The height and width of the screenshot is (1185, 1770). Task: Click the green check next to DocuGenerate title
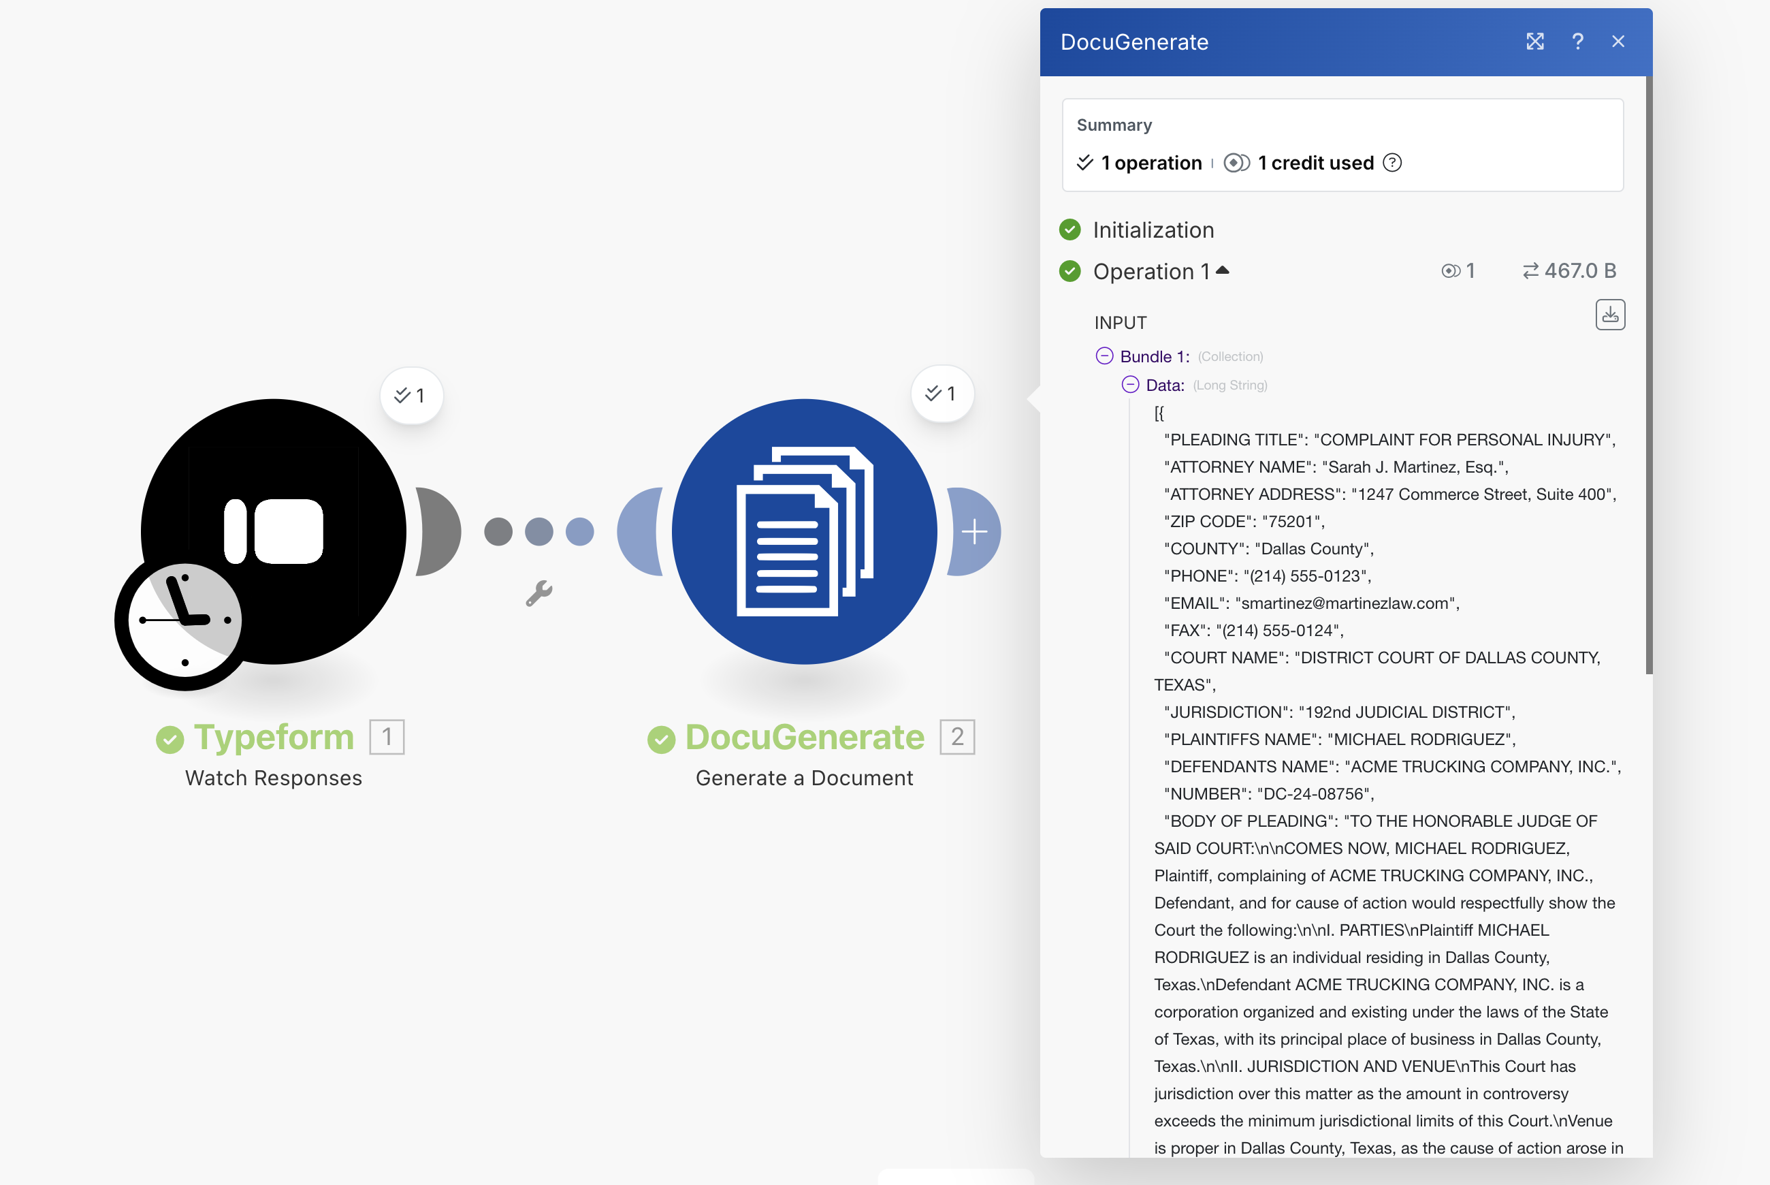pyautogui.click(x=661, y=739)
